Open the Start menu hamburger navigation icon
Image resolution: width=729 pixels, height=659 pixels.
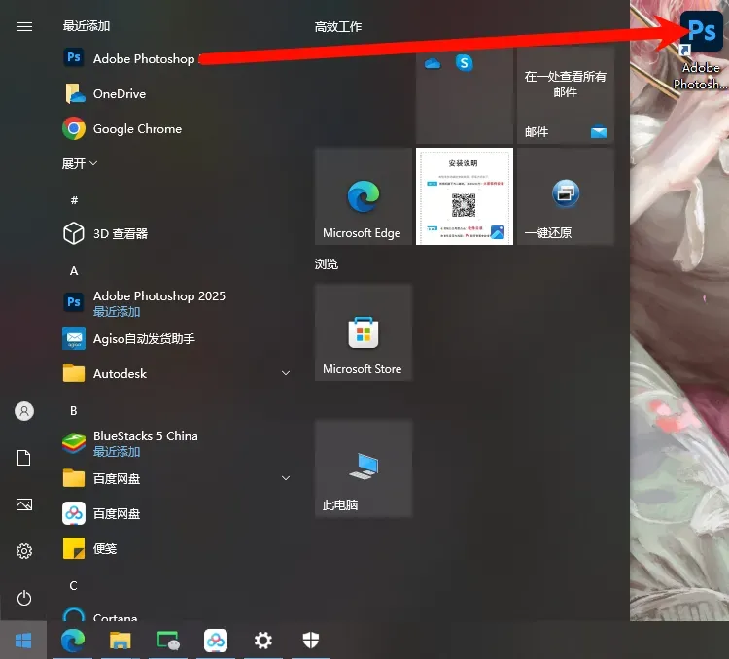24,26
